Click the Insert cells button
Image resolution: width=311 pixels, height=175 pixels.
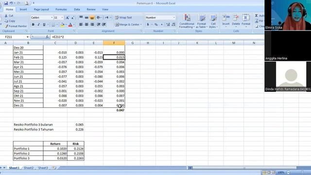tap(225, 20)
